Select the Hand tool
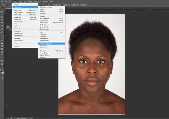Image resolution: width=169 pixels, height=119 pixels. pyautogui.click(x=2, y=64)
